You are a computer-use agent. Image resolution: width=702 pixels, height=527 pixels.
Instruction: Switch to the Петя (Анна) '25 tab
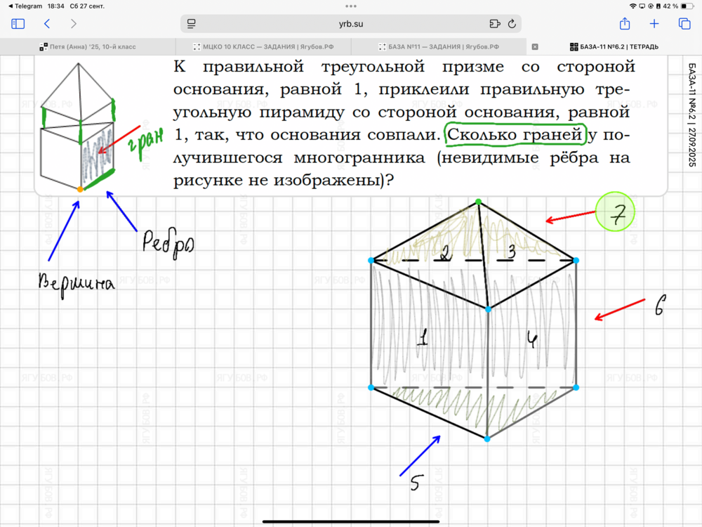[88, 47]
